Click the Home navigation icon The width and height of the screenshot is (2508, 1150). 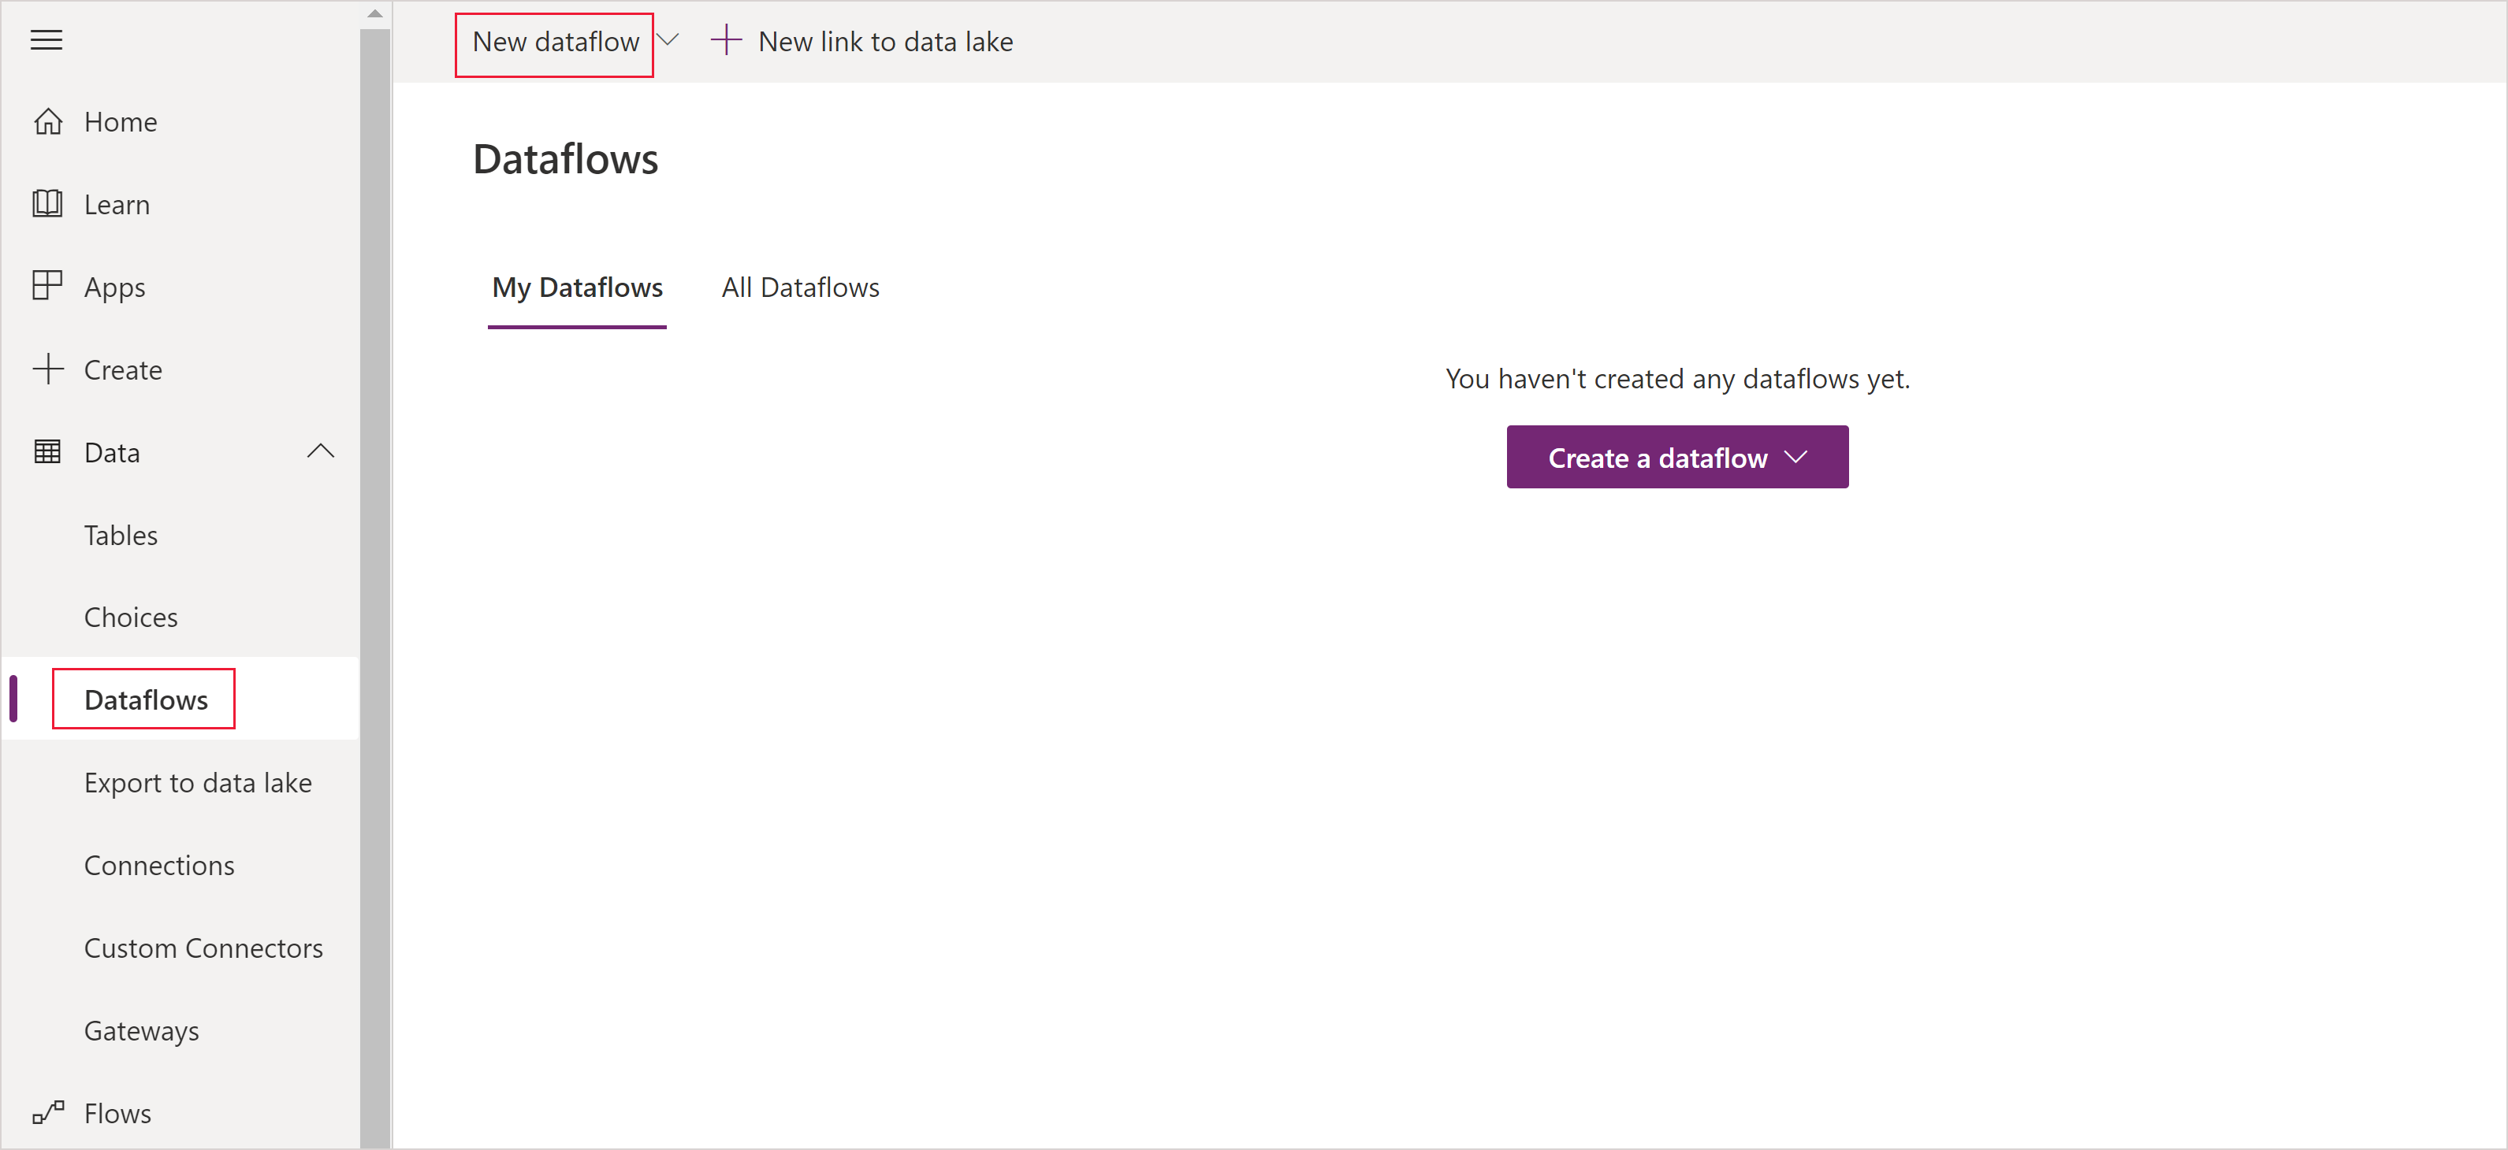(x=48, y=121)
